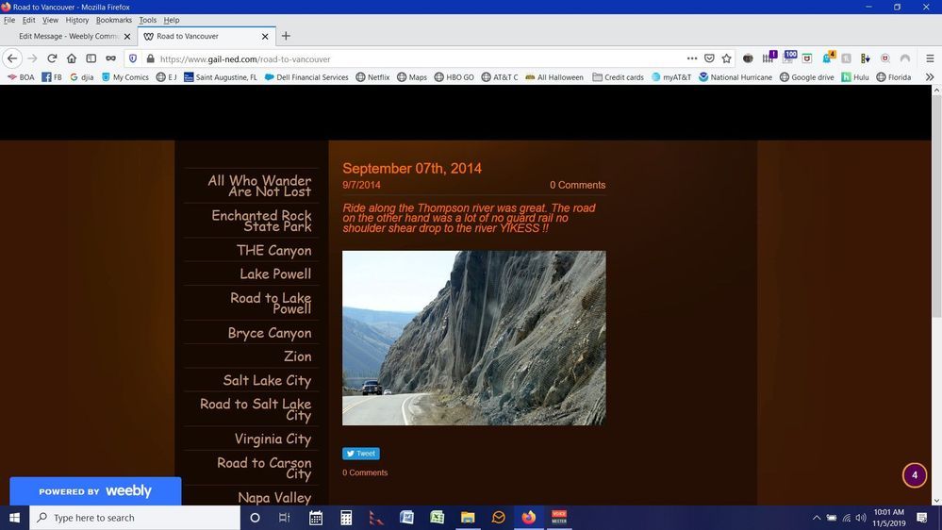Go to Firefox home page
Viewport: 942px width, 530px height.
(72, 58)
